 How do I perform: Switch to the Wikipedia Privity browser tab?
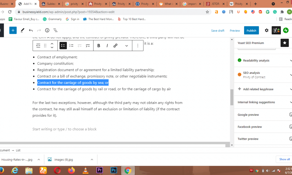239,4
